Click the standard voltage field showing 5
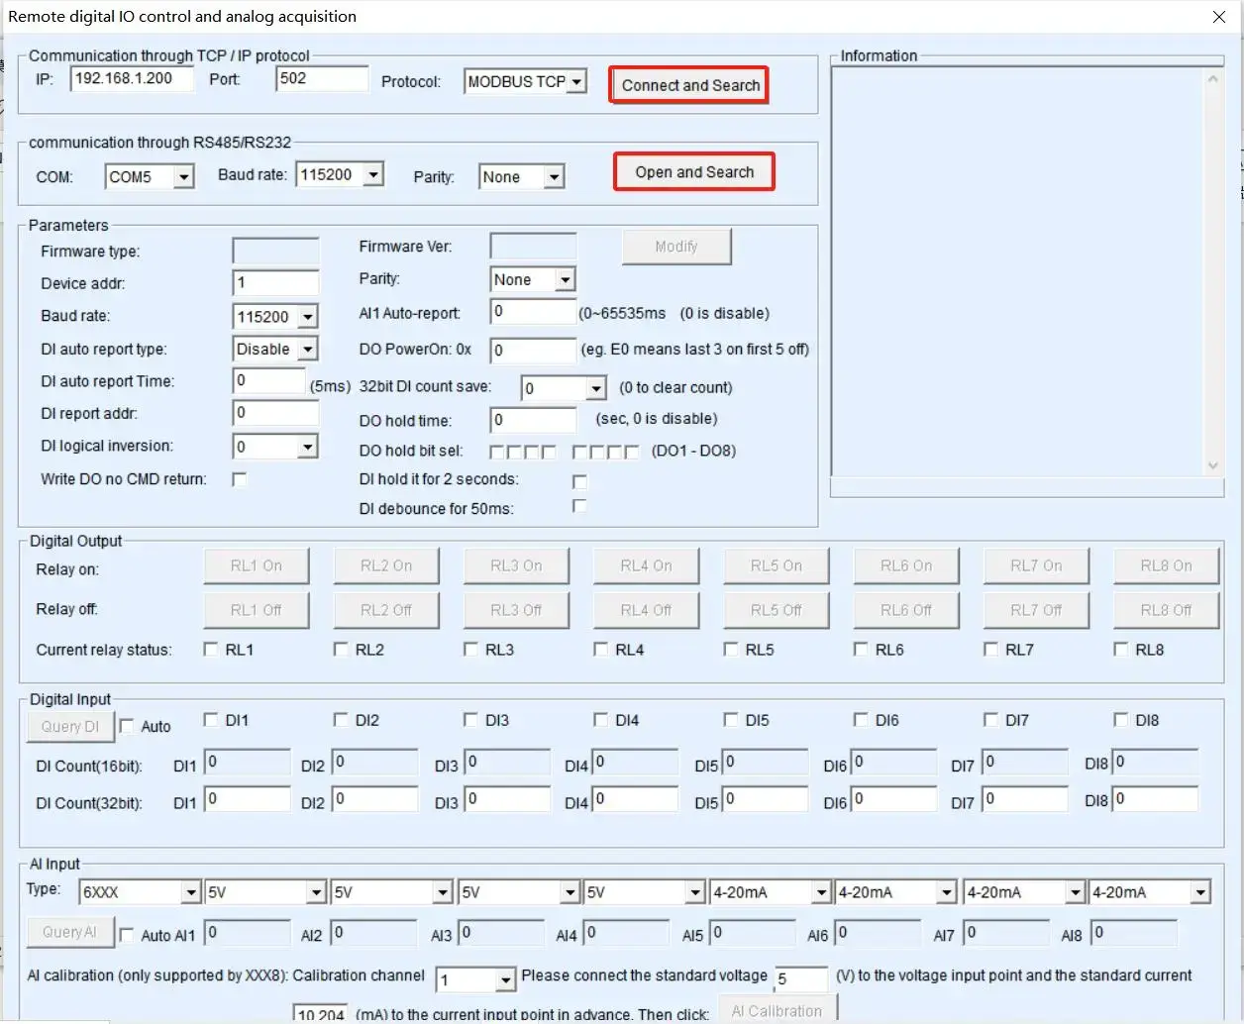 [801, 979]
